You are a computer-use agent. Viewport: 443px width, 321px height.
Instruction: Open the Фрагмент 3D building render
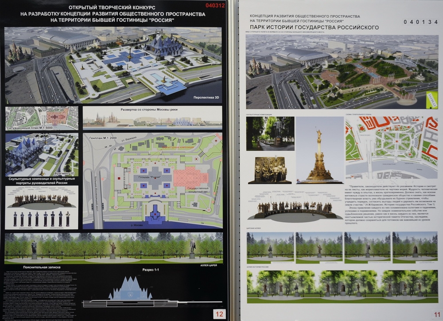[42, 154]
